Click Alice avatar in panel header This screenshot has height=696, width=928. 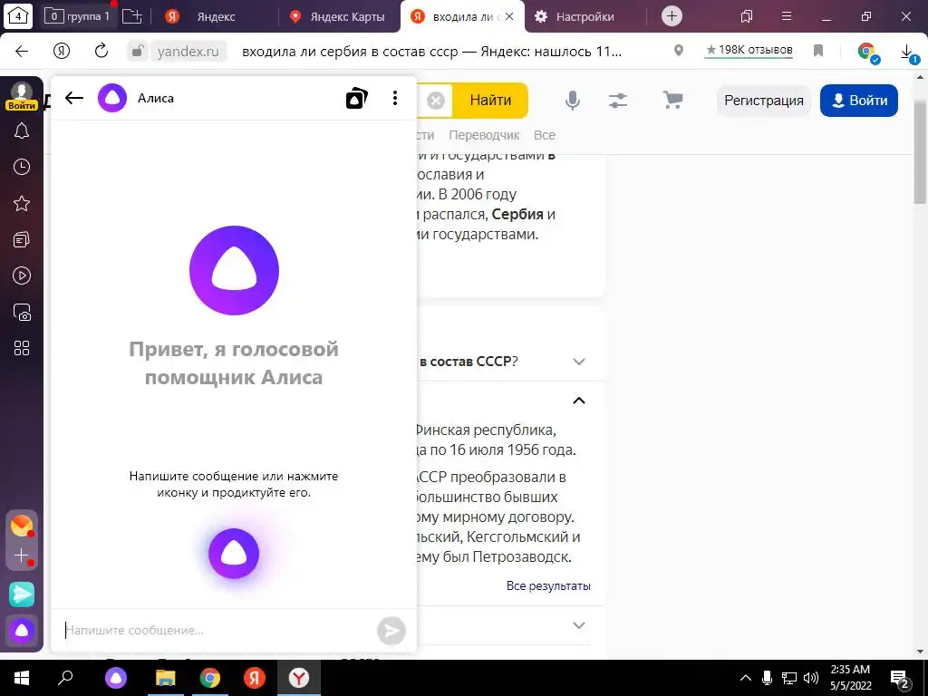pyautogui.click(x=111, y=98)
